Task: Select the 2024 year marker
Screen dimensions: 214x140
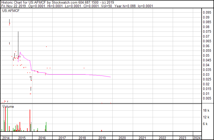Action: 197,138
